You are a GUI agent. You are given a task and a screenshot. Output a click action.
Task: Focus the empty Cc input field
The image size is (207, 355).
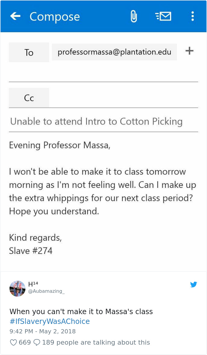coord(123,98)
